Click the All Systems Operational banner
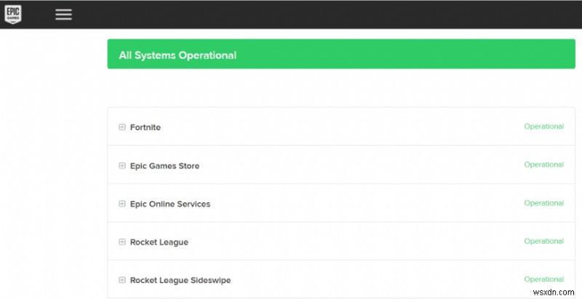Image resolution: width=582 pixels, height=299 pixels. pos(341,54)
